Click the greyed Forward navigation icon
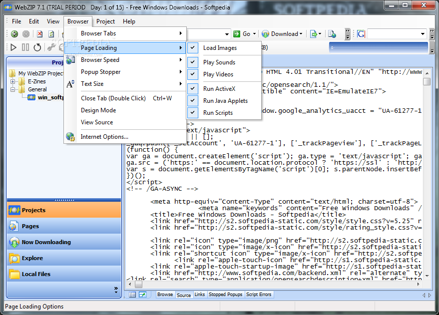The image size is (439, 315). [26, 34]
